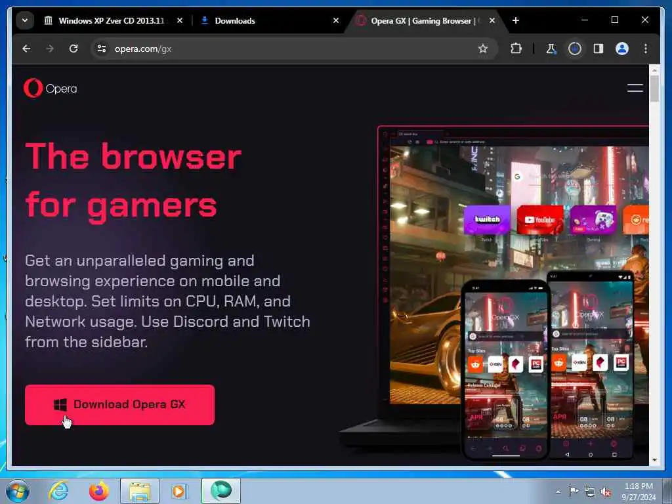Show hidden system tray icons
672x504 pixels.
tap(558, 492)
